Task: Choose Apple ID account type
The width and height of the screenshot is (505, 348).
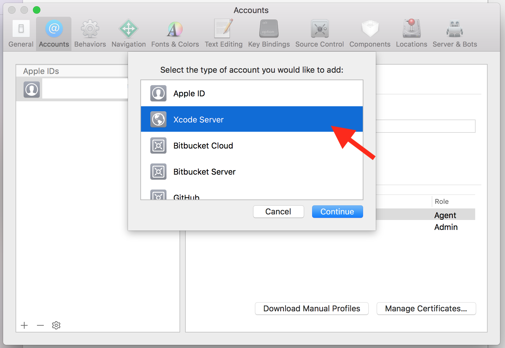Action: (x=252, y=93)
